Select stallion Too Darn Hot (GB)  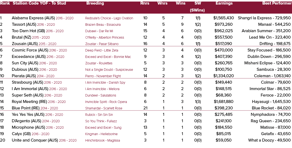click(28, 31)
